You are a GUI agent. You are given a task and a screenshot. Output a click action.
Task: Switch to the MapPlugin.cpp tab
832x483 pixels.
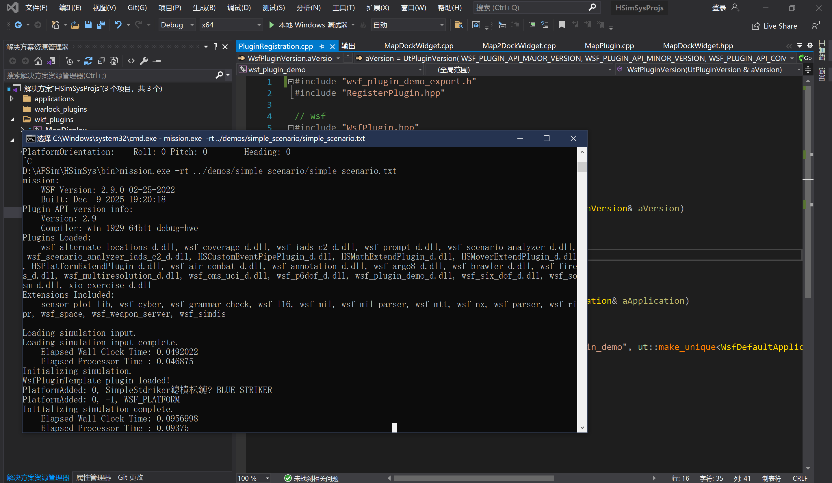[609, 46]
